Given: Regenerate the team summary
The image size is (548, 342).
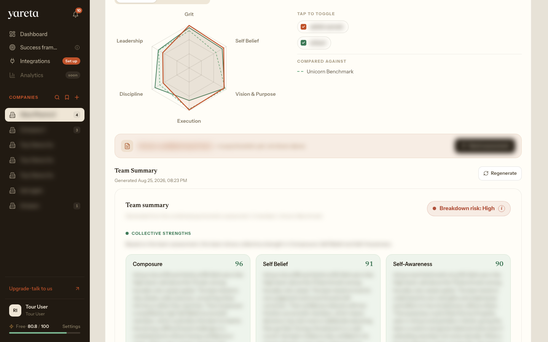Looking at the screenshot, I should 500,173.
